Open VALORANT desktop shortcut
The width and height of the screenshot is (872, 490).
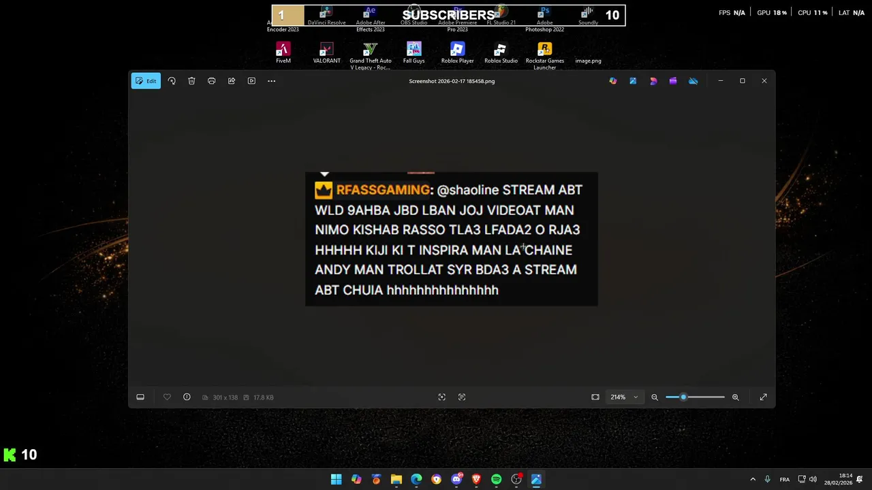click(326, 53)
